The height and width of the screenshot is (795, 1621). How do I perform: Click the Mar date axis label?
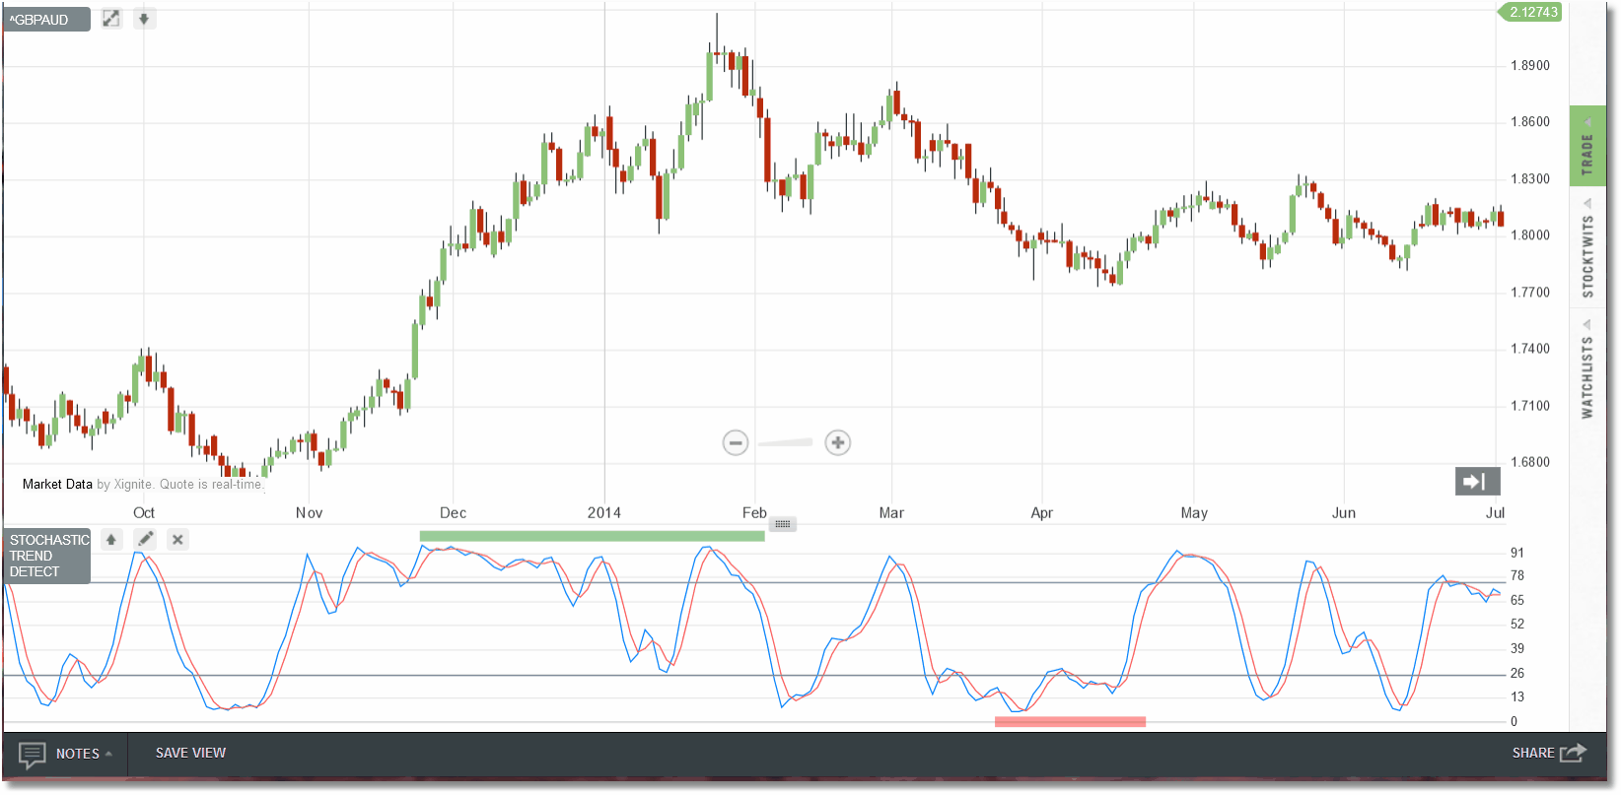(x=891, y=513)
